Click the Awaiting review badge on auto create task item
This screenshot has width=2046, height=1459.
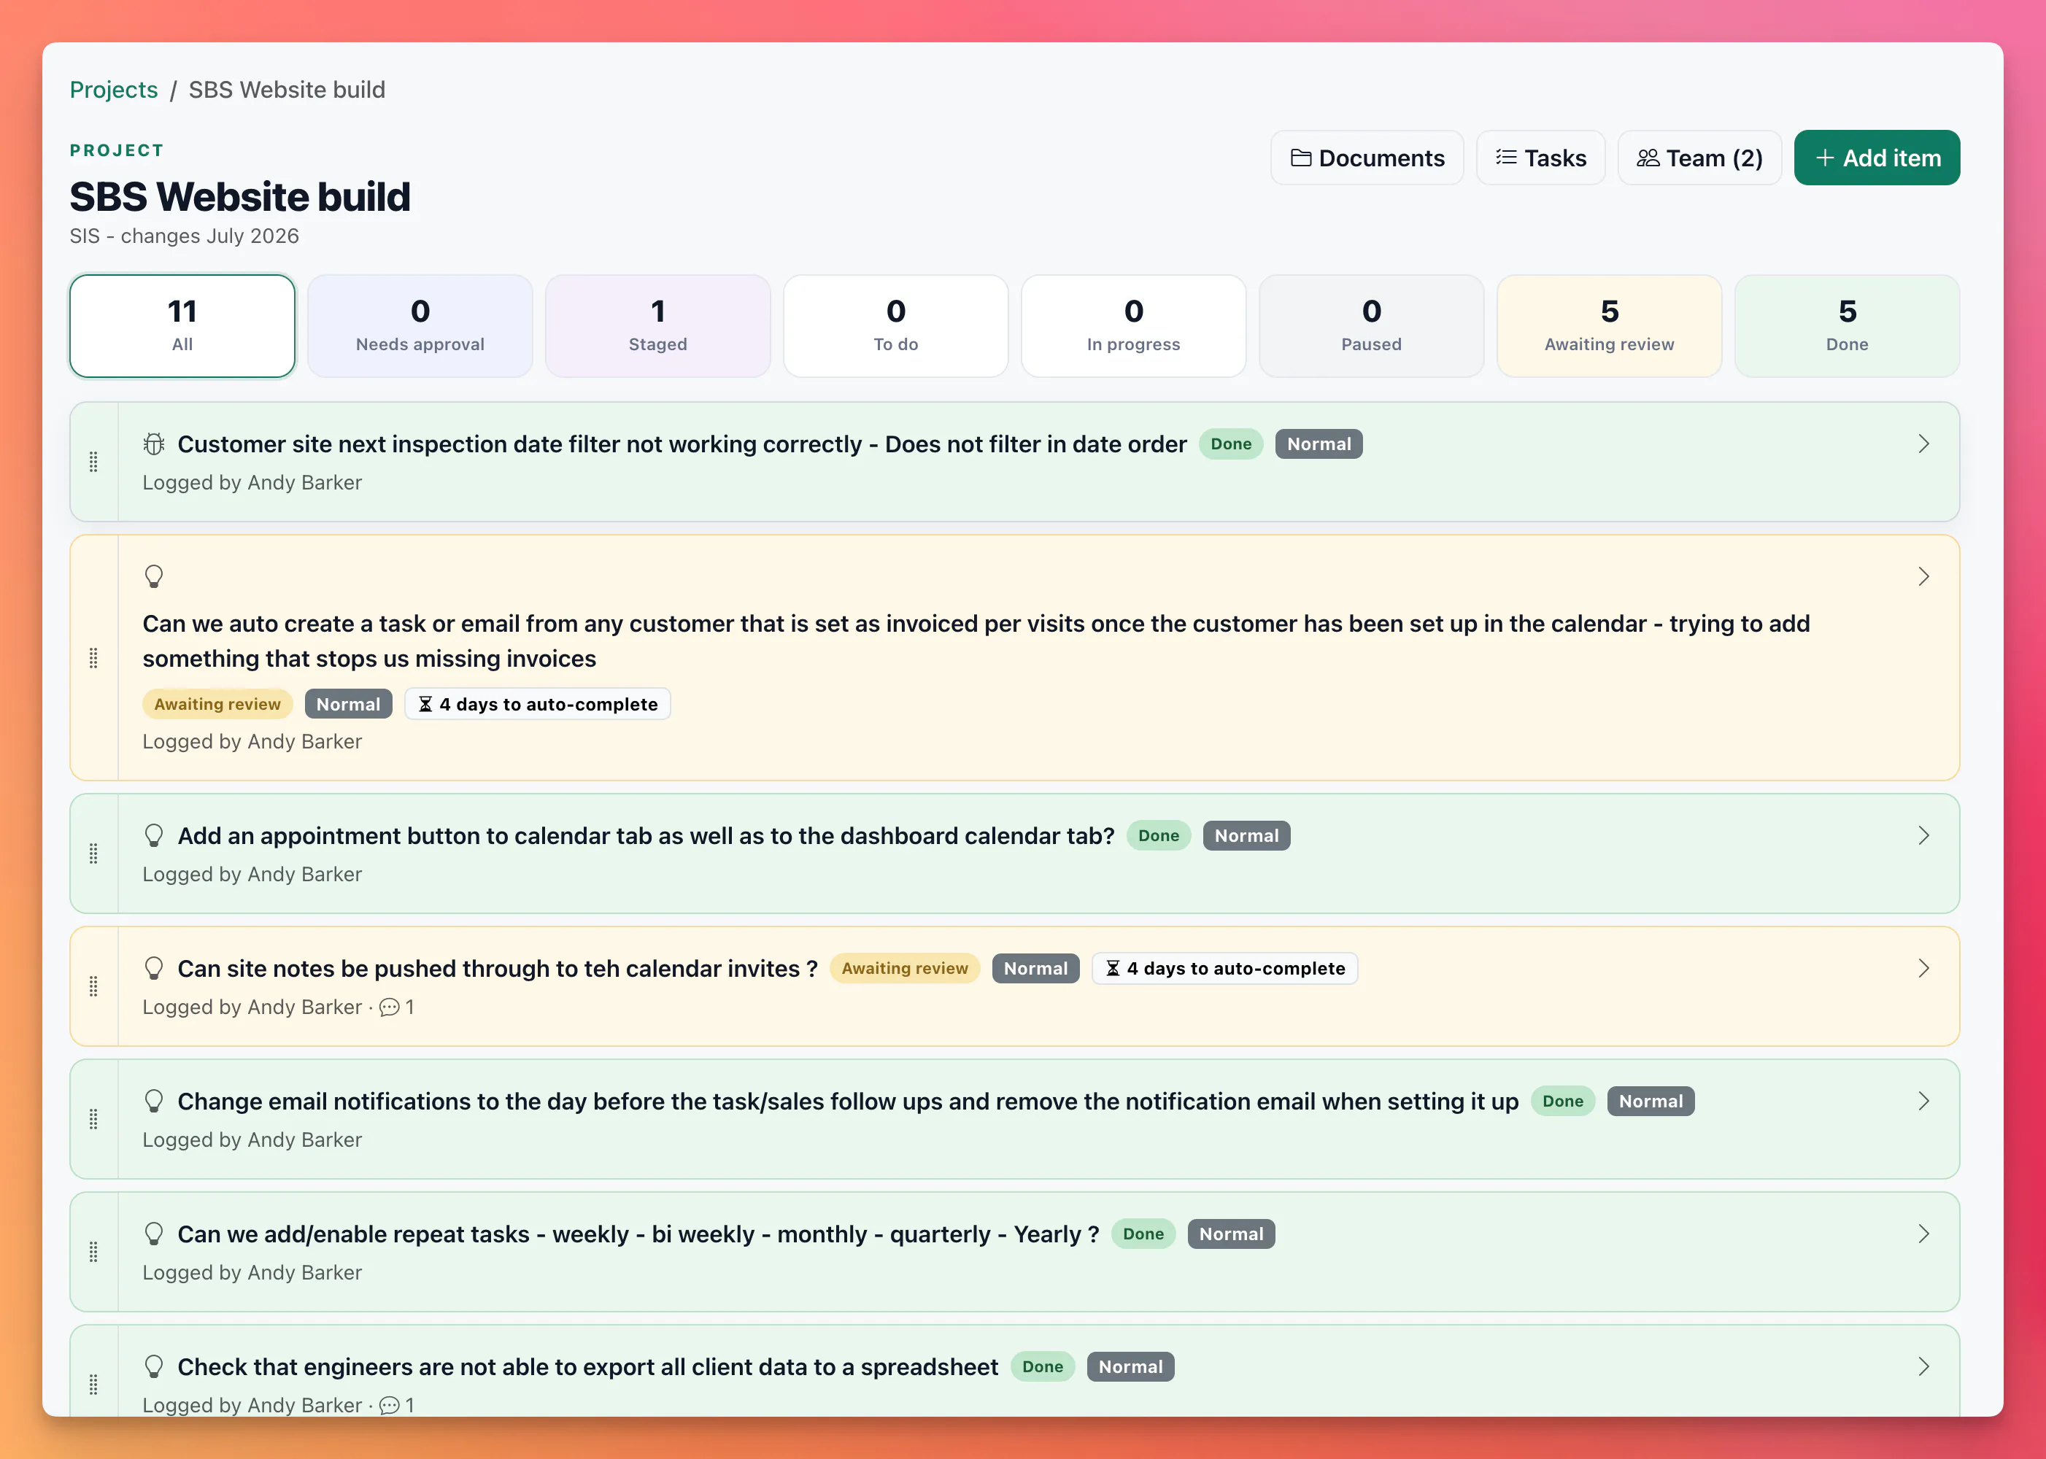tap(217, 705)
